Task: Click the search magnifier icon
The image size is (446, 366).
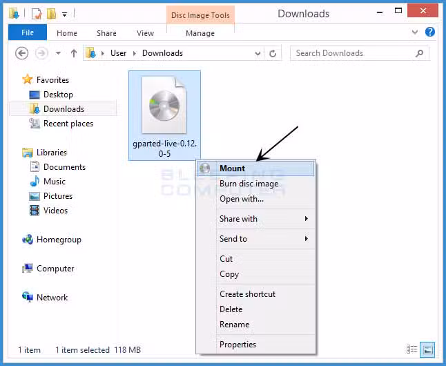Action: point(419,53)
